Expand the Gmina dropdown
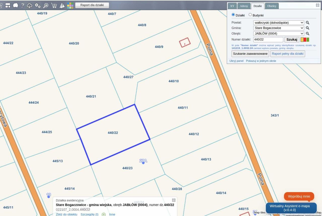 [279, 28]
